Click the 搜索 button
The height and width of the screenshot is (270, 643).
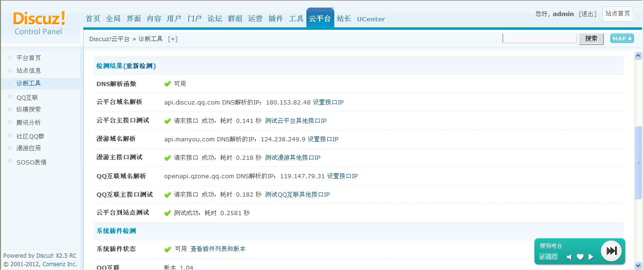click(x=591, y=39)
